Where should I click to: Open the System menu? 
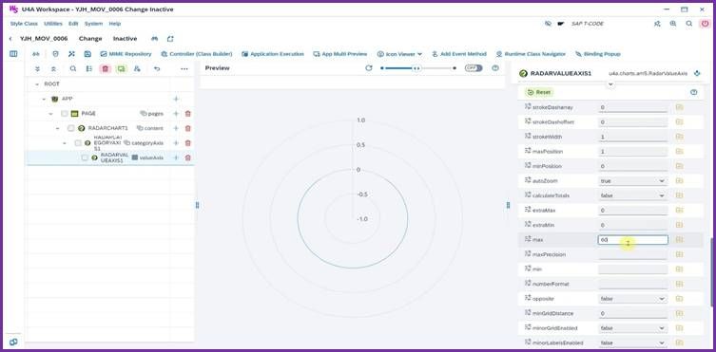[x=93, y=24]
